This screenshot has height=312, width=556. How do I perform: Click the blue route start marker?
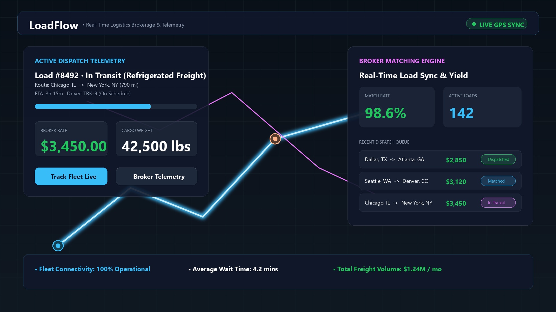click(x=58, y=246)
